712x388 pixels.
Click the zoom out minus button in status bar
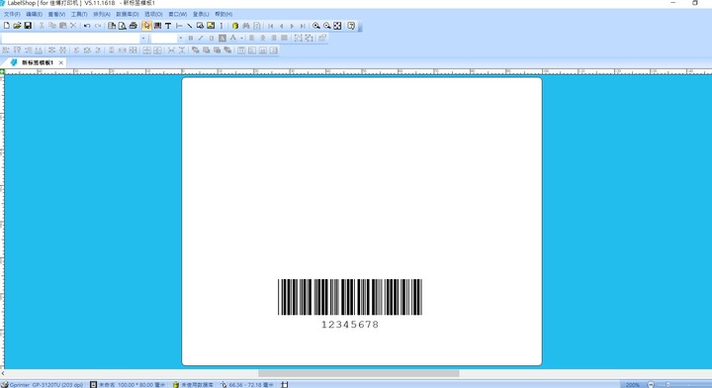pyautogui.click(x=651, y=385)
